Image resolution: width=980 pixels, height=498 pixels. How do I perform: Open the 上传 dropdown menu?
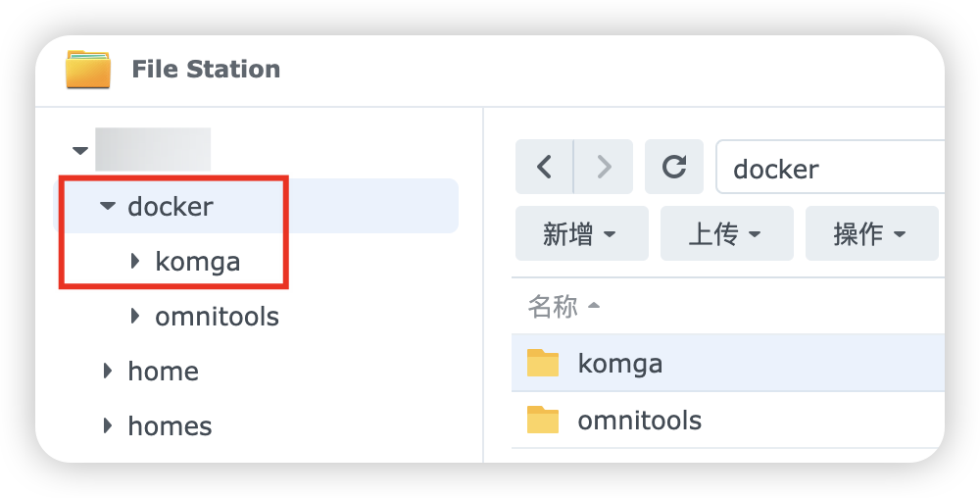click(x=725, y=234)
